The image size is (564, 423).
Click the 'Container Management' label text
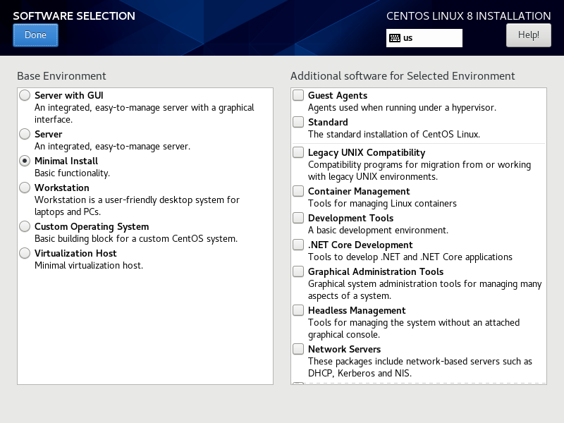coord(359,191)
